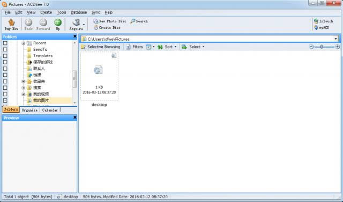Image resolution: width=343 pixels, height=202 pixels.
Task: Close the Folders pane
Action: [x=75, y=36]
